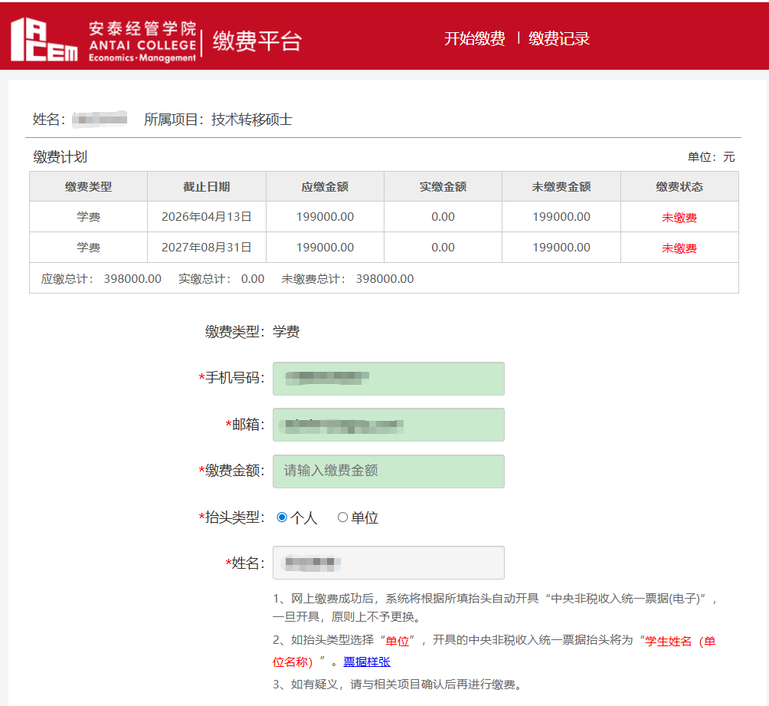Open the 票据样张 sample link
Image resolution: width=769 pixels, height=706 pixels.
(x=366, y=662)
